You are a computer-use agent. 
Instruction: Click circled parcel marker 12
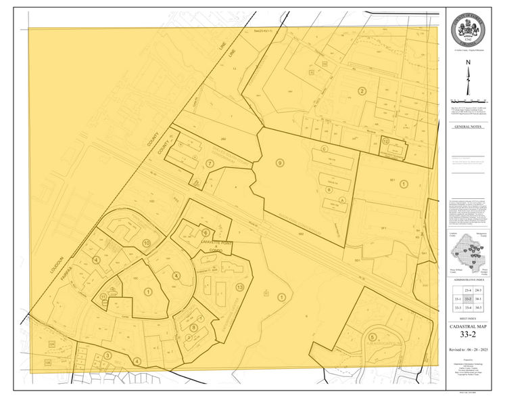(x=385, y=141)
